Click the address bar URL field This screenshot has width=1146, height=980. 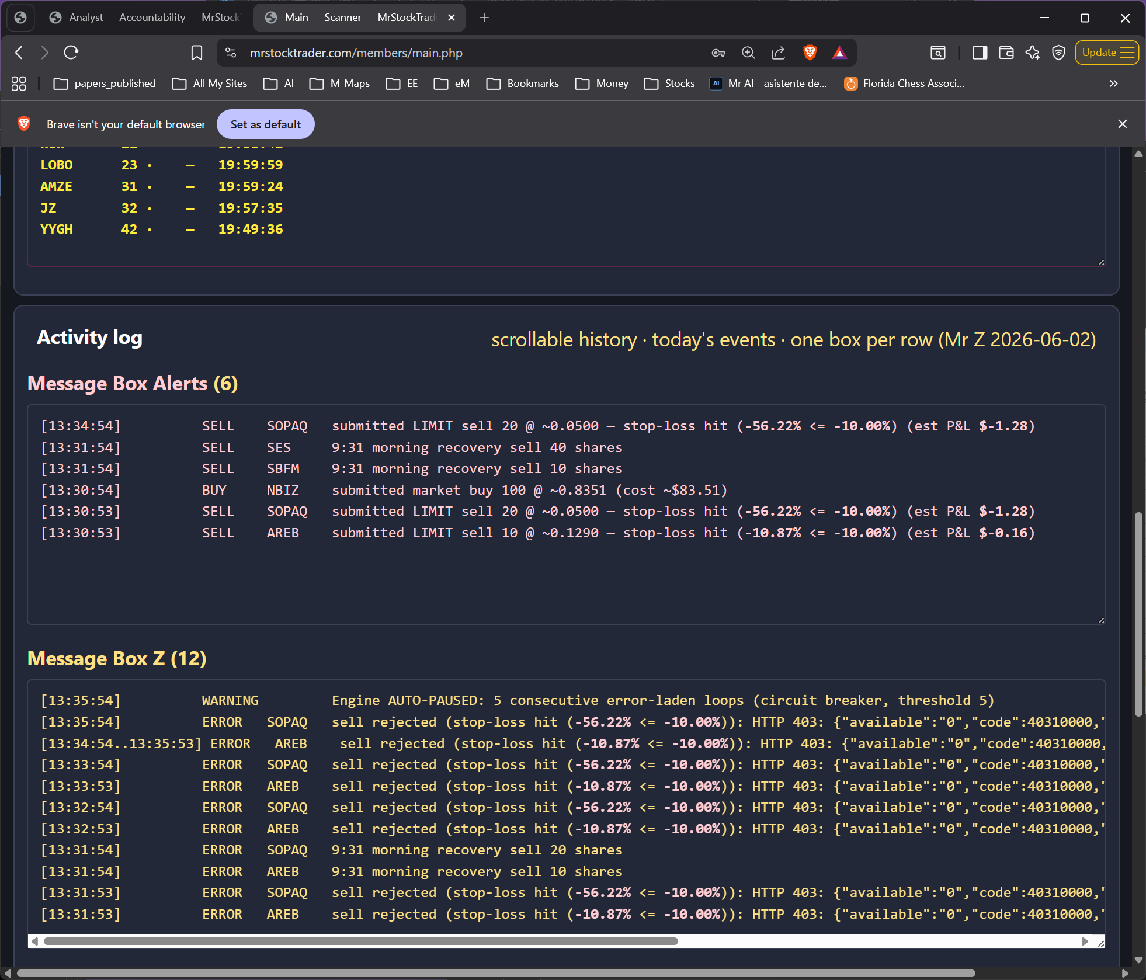pos(467,53)
